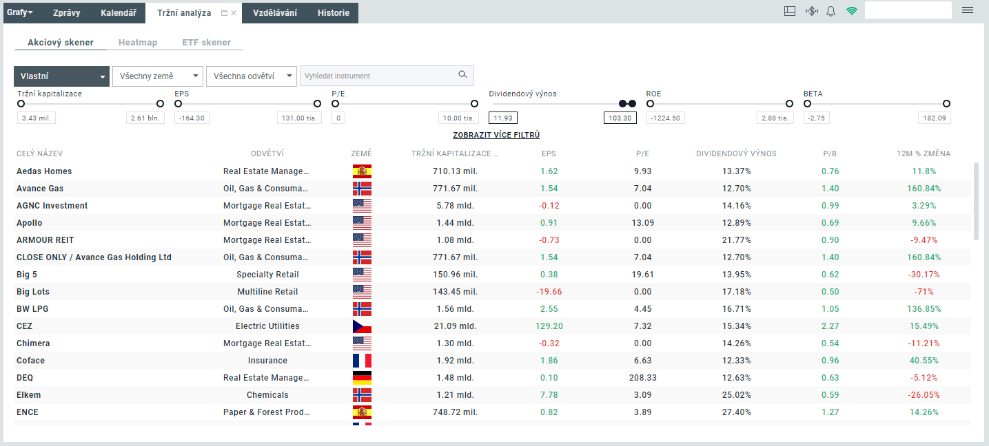
Task: Sort by the Dividendový výnos column header
Action: [736, 153]
